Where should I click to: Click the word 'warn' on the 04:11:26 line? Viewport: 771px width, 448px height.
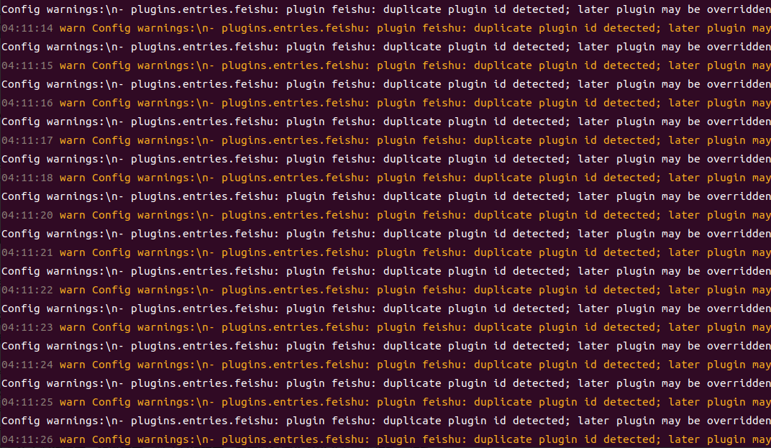(x=72, y=439)
